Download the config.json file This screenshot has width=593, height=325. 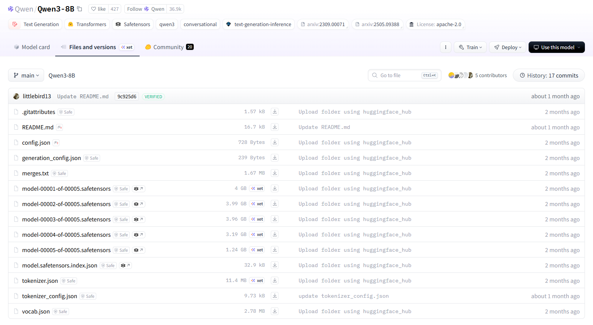pyautogui.click(x=275, y=142)
